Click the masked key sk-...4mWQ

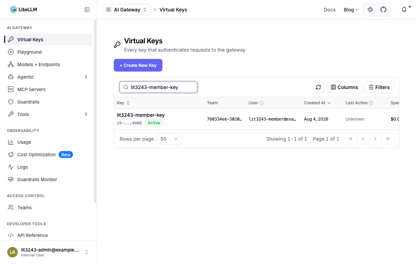pyautogui.click(x=129, y=123)
